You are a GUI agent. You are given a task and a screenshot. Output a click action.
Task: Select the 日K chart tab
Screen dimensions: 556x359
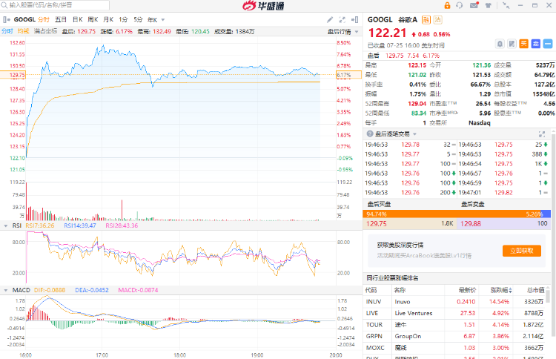[x=77, y=19]
